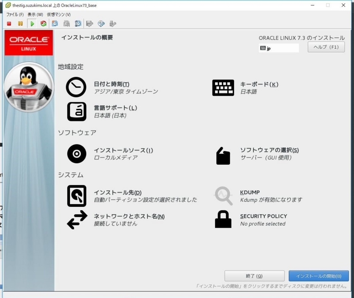Open the 表示 (W) menu
Image resolution: width=354 pixels, height=298 pixels.
(35, 15)
